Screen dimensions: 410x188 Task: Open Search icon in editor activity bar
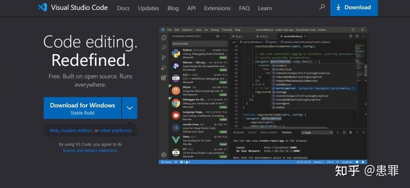pyautogui.click(x=164, y=48)
